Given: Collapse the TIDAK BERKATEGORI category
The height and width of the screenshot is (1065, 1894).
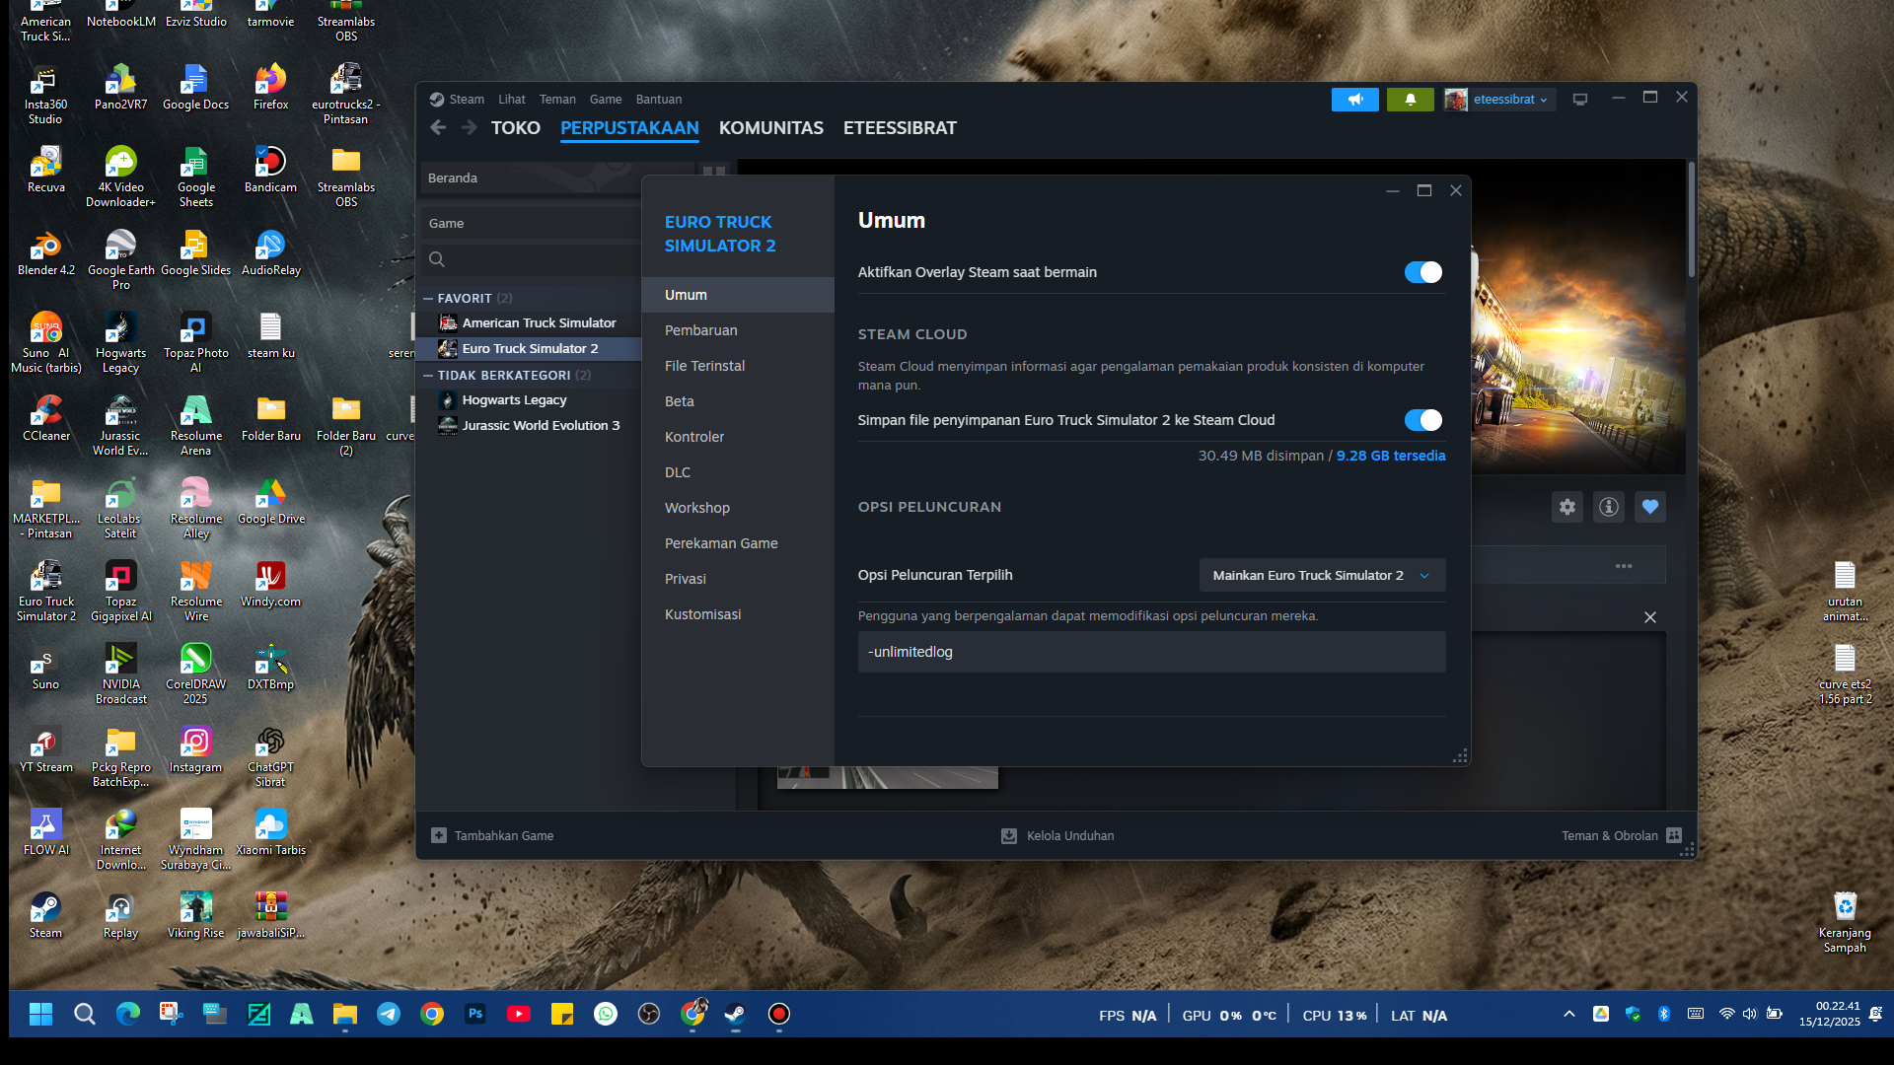Looking at the screenshot, I should coord(428,375).
